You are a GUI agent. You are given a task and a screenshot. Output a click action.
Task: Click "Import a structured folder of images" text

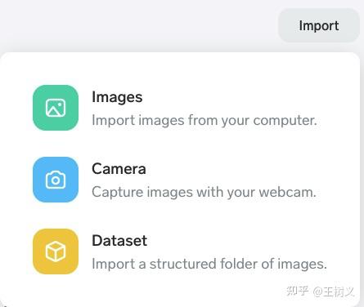[209, 264]
